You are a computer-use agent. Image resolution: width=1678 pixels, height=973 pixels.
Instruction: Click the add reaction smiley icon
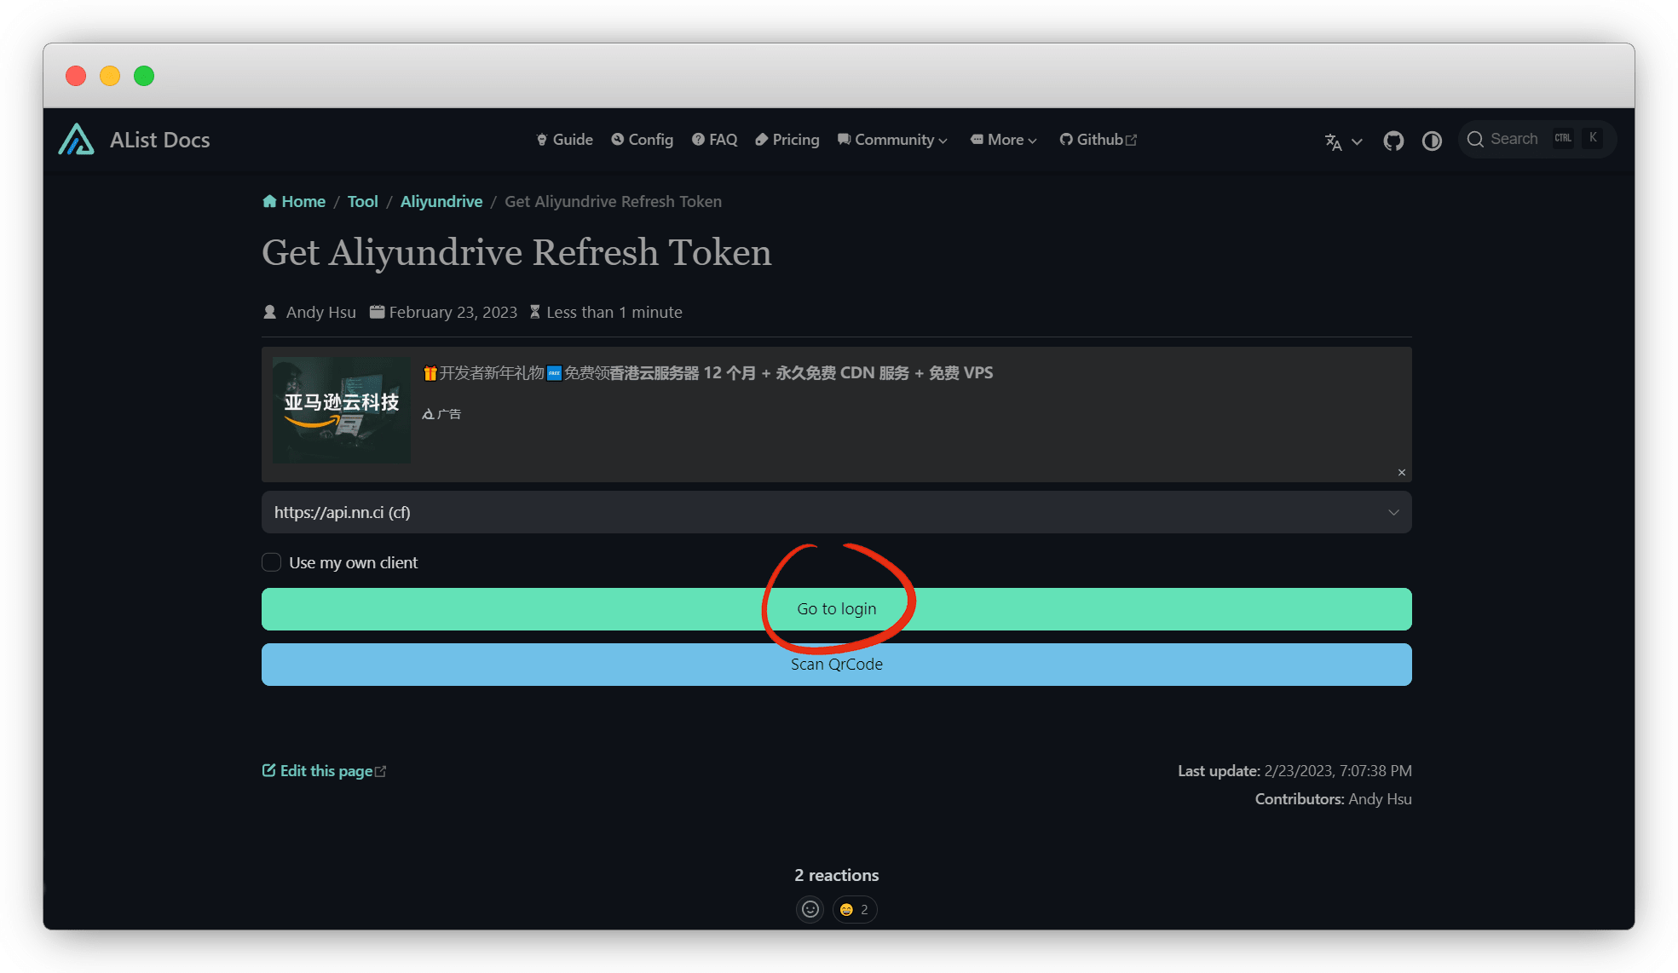pyautogui.click(x=810, y=910)
